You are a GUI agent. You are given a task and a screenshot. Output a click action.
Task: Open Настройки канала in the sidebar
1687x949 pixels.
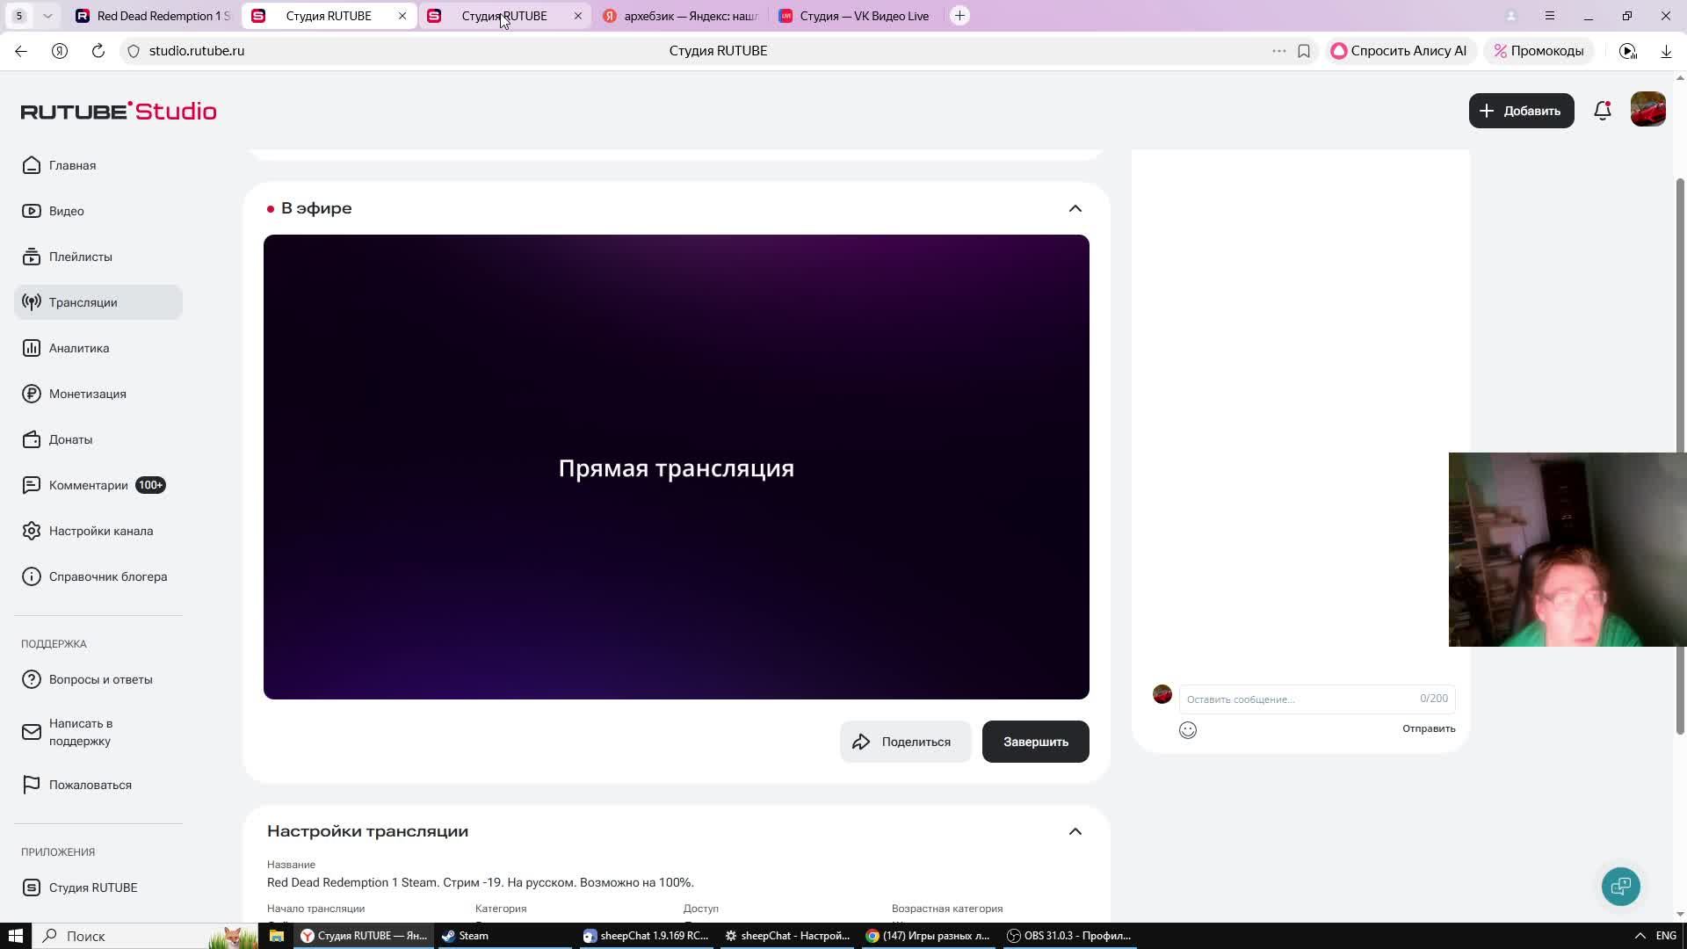click(100, 531)
